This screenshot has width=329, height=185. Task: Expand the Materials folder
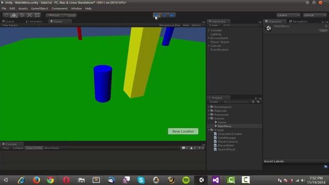209,111
